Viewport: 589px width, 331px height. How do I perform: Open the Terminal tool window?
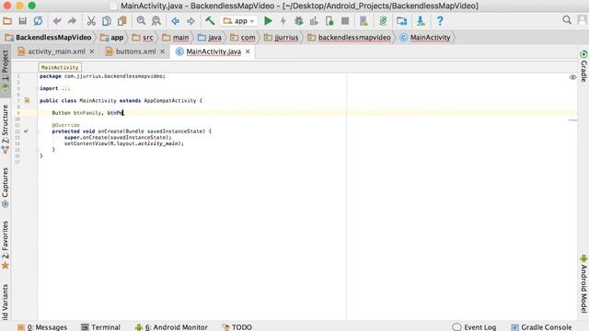click(x=100, y=327)
